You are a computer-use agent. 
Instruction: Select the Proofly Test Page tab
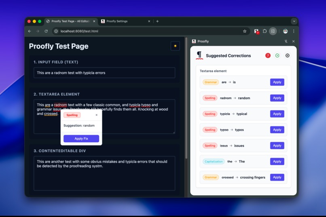(71, 21)
